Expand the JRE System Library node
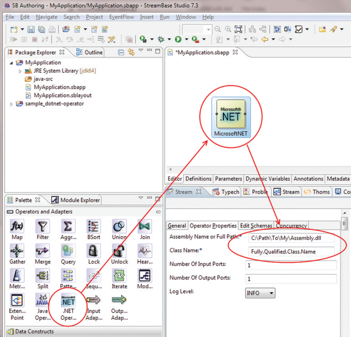 tap(20, 71)
